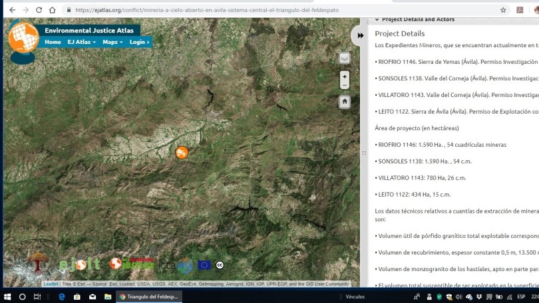Screen dimensions: 539x303
Task: Click 'VILLATORO 1143: 780 Ha' line
Action: pyautogui.click(x=420, y=178)
